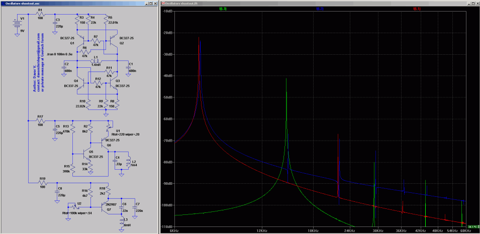The height and width of the screenshot is (234, 480).
Task: Select inductor L1 in the schematic
Action: tap(95, 61)
